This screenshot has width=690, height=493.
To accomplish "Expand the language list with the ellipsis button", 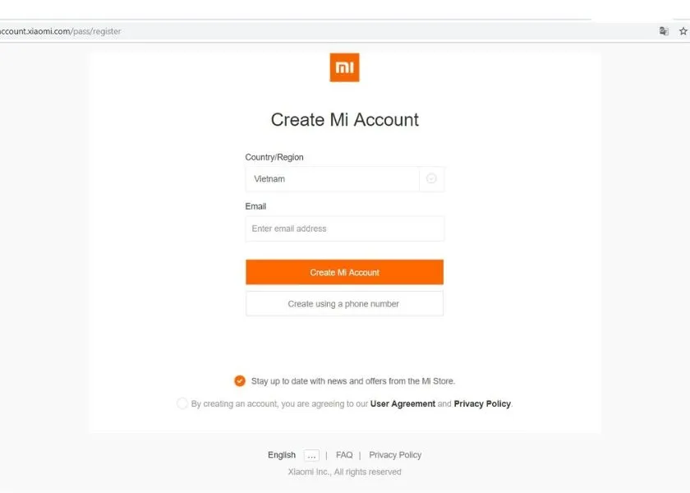I will pyautogui.click(x=311, y=454).
